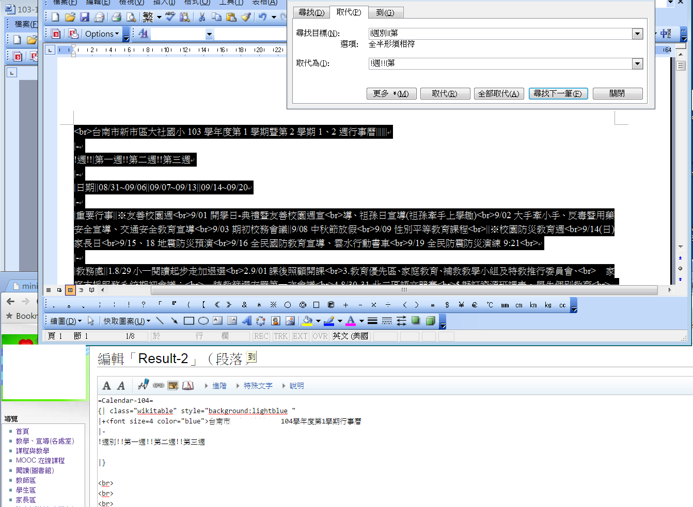Image resolution: width=693 pixels, height=507 pixels.
Task: Select the Rectangle drawing tool
Action: 188,321
